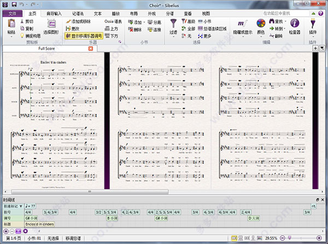The width and height of the screenshot is (328, 244).
Task: Switch to Parts (分谱) tab
Action: [x=169, y=14]
